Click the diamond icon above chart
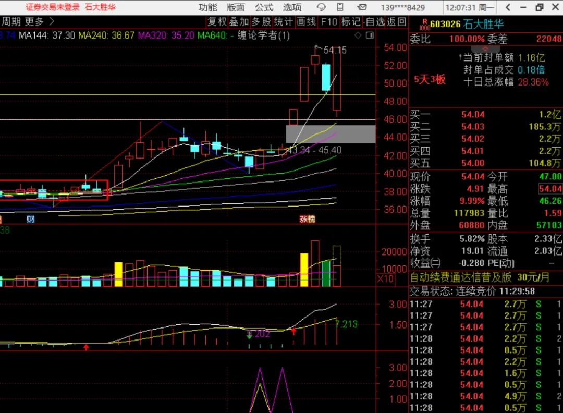563x413 pixels. pos(358,35)
